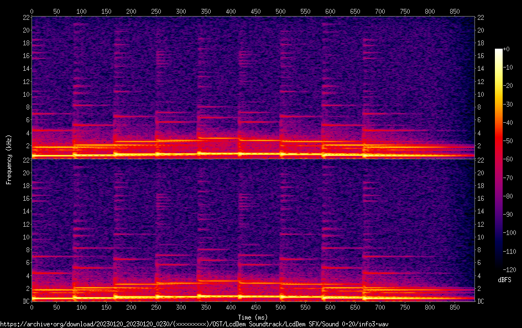Click the DC label at bottom-right corner
The width and height of the screenshot is (522, 328).
pos(481,301)
